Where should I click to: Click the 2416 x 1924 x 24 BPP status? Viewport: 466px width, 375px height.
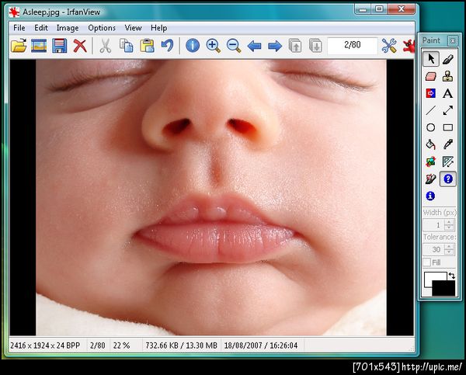point(45,345)
